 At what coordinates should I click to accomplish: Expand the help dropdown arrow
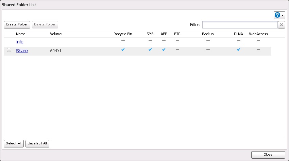click(x=283, y=16)
